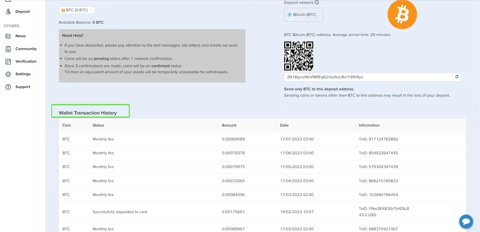
Task: Click the News newspaper icon
Action: point(8,36)
